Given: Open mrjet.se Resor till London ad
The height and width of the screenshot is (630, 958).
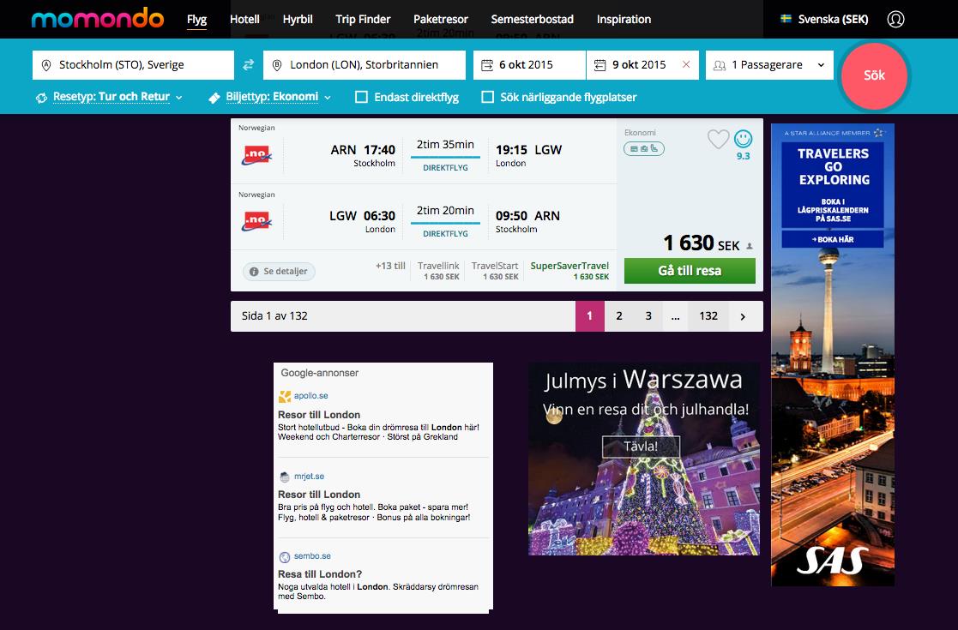Looking at the screenshot, I should coord(319,495).
